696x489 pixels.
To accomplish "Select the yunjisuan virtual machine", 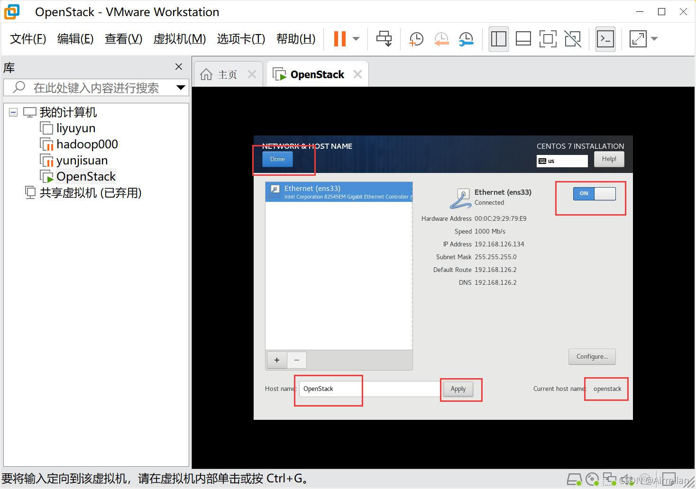I will (82, 161).
